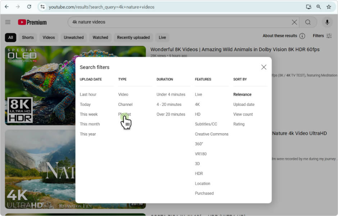Filter results to 4K feature
Image resolution: width=338 pixels, height=216 pixels.
[x=197, y=104]
